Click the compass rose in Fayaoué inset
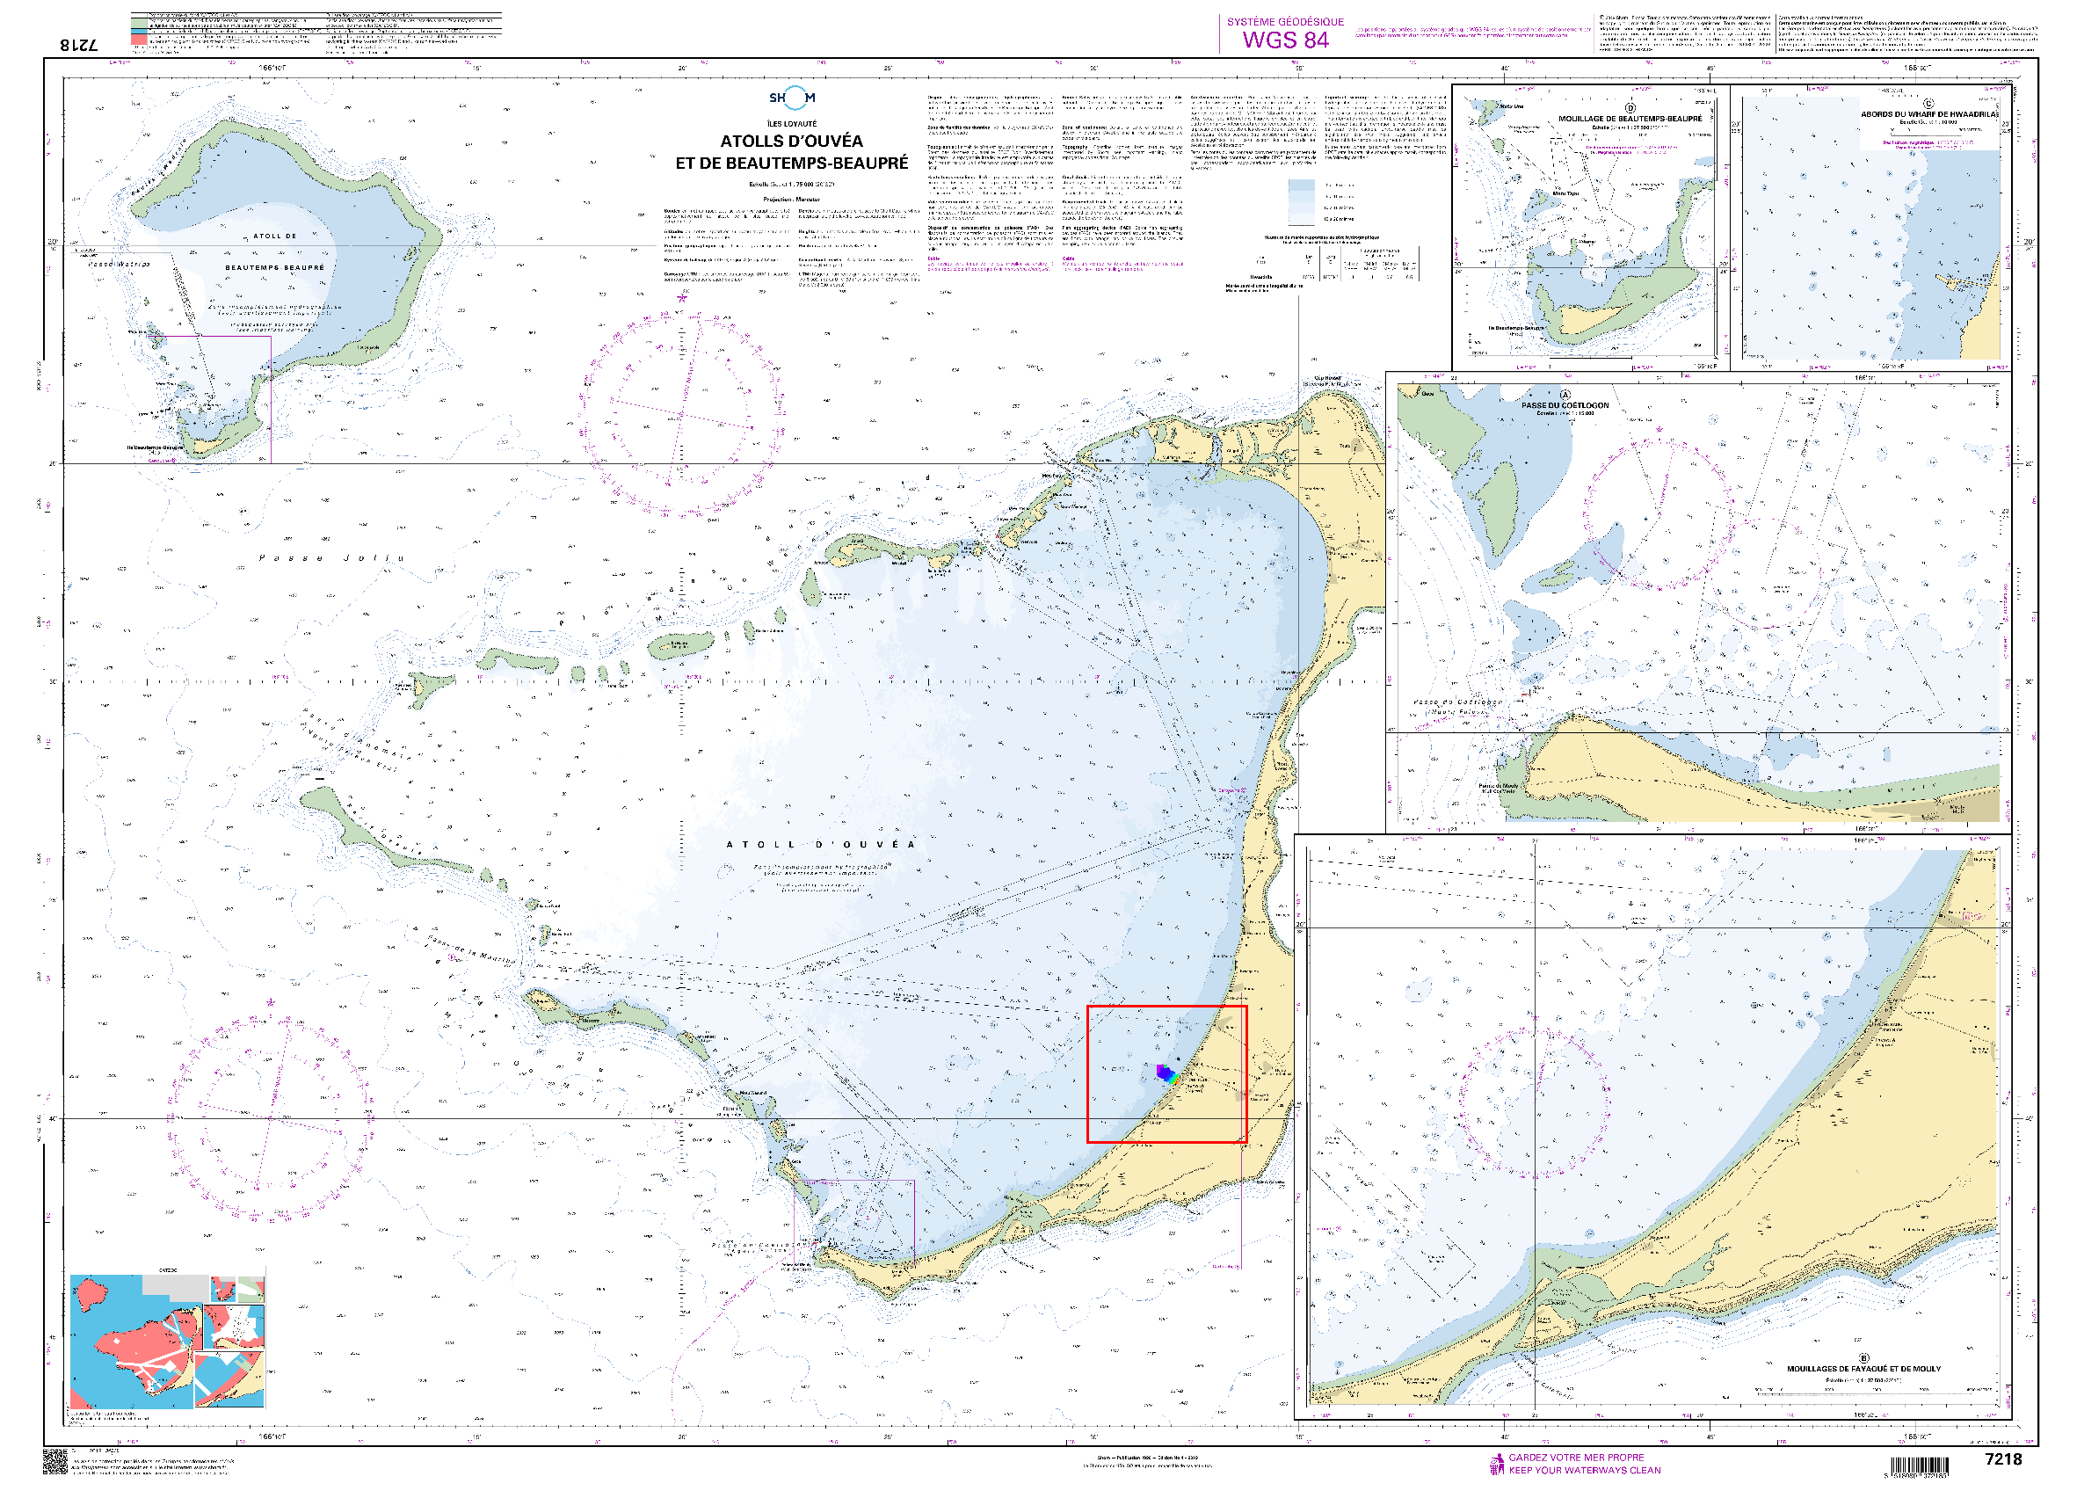The width and height of the screenshot is (2077, 1491). point(1534,1104)
